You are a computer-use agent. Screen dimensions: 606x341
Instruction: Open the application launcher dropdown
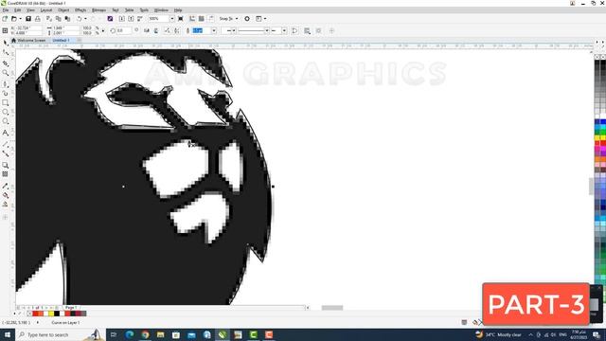[260, 19]
